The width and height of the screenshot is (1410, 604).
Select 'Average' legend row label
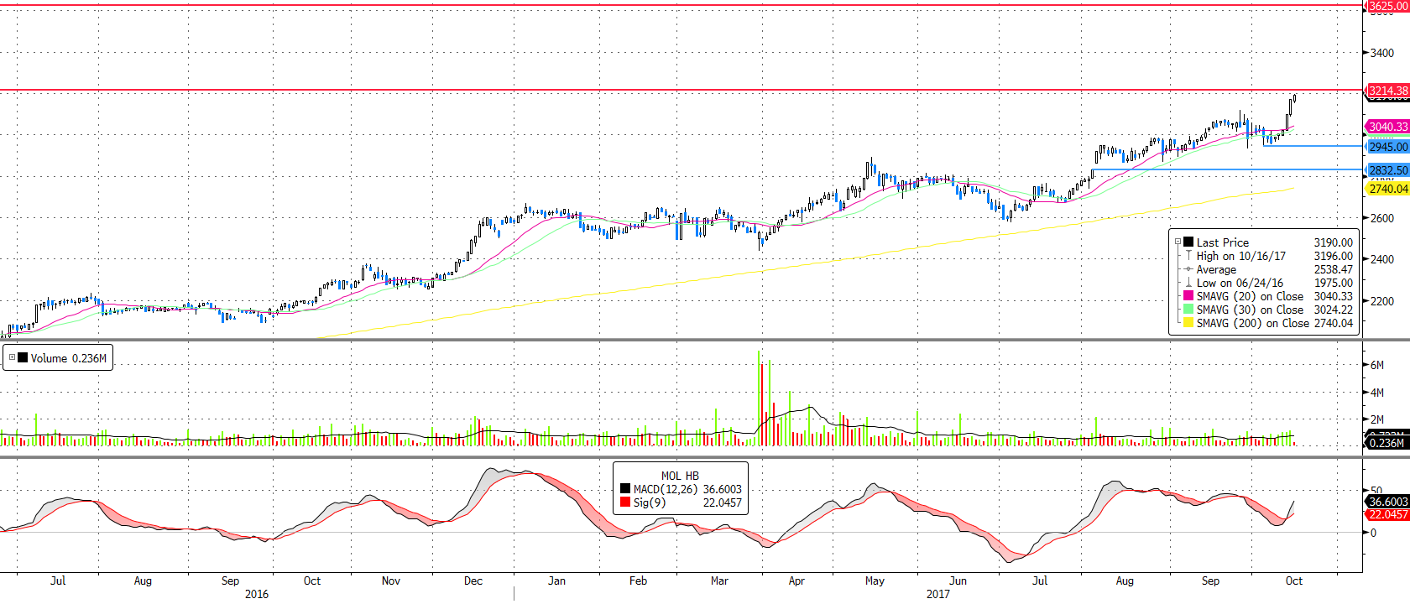(1216, 269)
